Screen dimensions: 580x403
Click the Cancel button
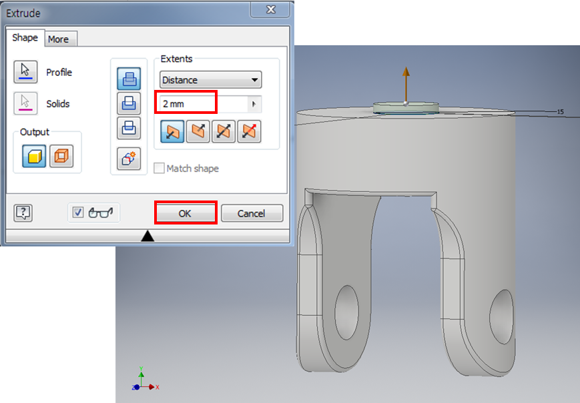[x=252, y=213]
